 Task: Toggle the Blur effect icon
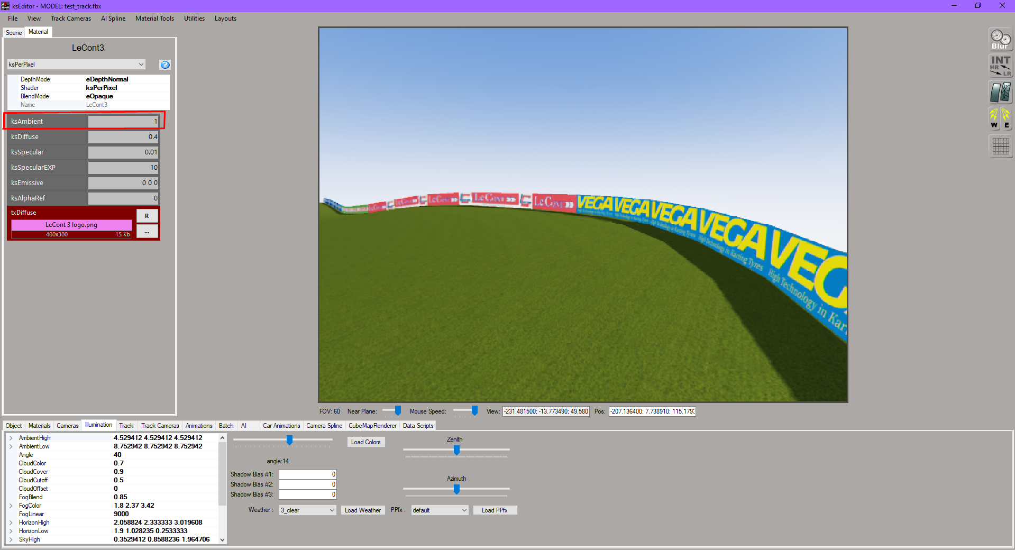tap(1001, 40)
